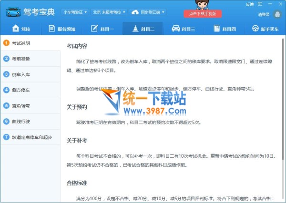
Task: Open the 北京 未报考驾校 location dropdown
Action: pos(109,12)
